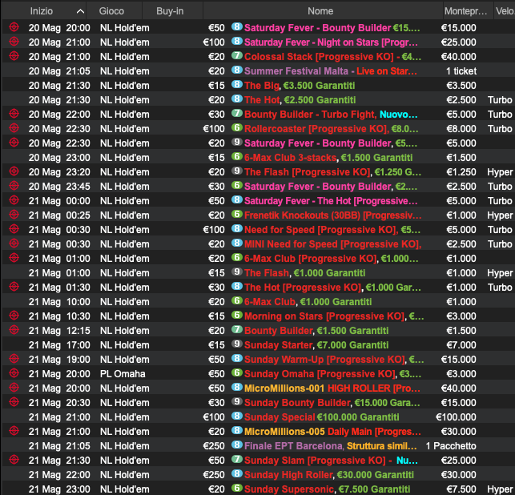Image resolution: width=515 pixels, height=495 pixels.
Task: Sort tournaments by Nome column
Action: point(320,11)
